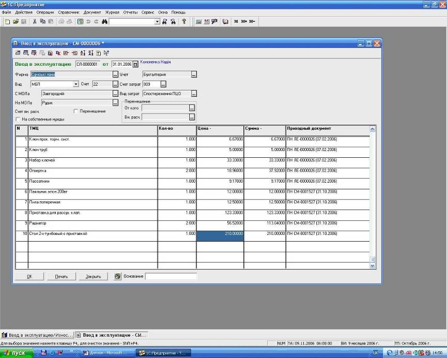The width and height of the screenshot is (447, 358).
Task: Open the calendar picker beside the date
Action: point(135,64)
